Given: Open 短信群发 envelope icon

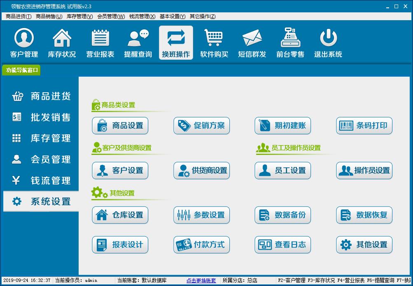Looking at the screenshot, I should (252, 43).
